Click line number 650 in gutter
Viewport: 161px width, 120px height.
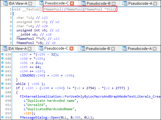click(8, 101)
